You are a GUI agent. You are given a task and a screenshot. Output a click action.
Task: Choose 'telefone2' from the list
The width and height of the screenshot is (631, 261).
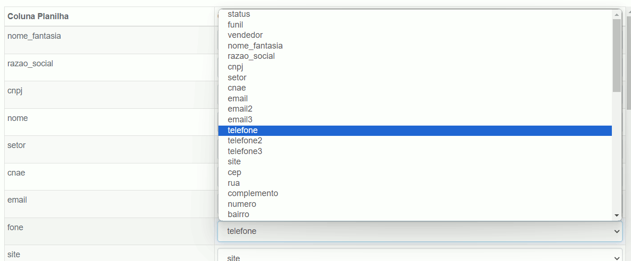coord(415,141)
